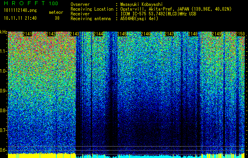248x158 pixels.
Task: Click the 0.7 frequency axis label
Action: pos(3,130)
